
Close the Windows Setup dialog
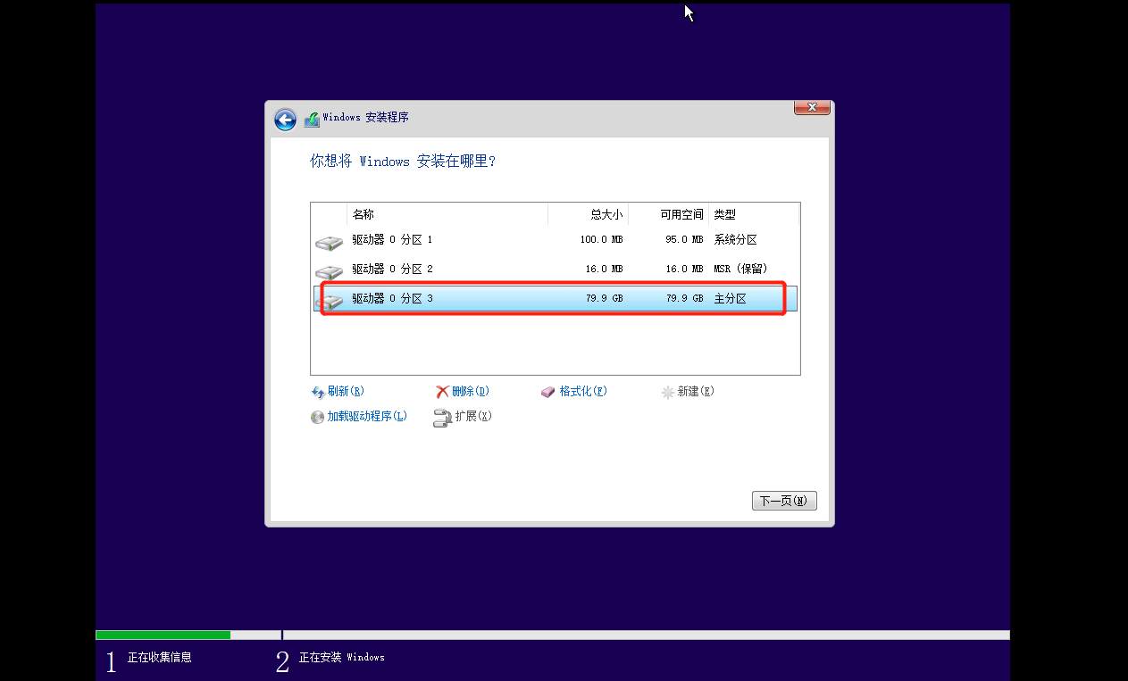coord(812,107)
